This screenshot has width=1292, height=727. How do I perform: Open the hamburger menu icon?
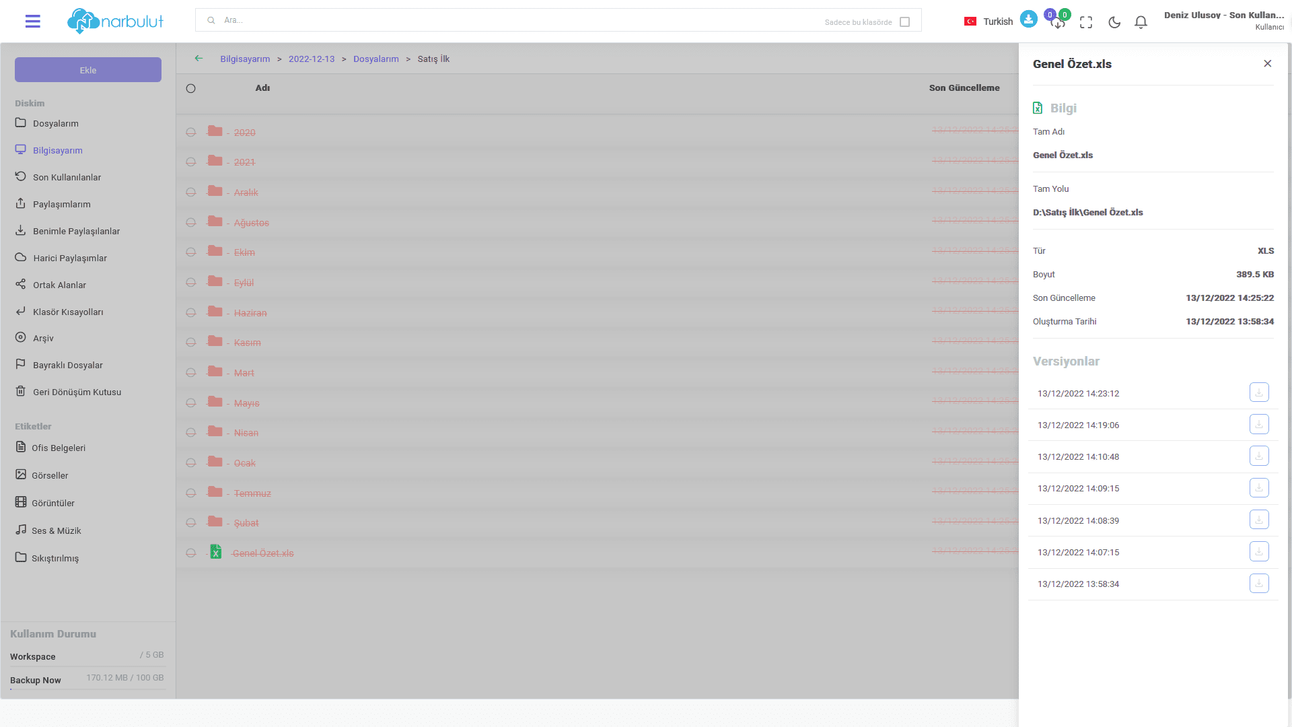(x=32, y=22)
